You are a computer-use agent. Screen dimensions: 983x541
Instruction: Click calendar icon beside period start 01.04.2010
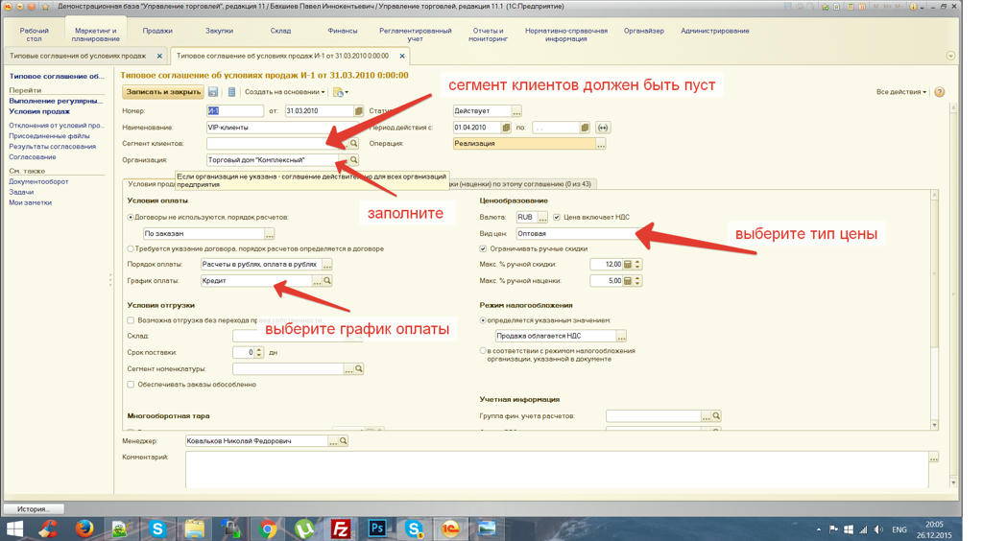[x=506, y=128]
